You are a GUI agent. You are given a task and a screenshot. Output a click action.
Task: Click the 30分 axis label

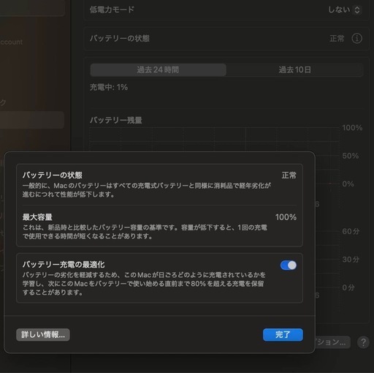tap(351, 259)
